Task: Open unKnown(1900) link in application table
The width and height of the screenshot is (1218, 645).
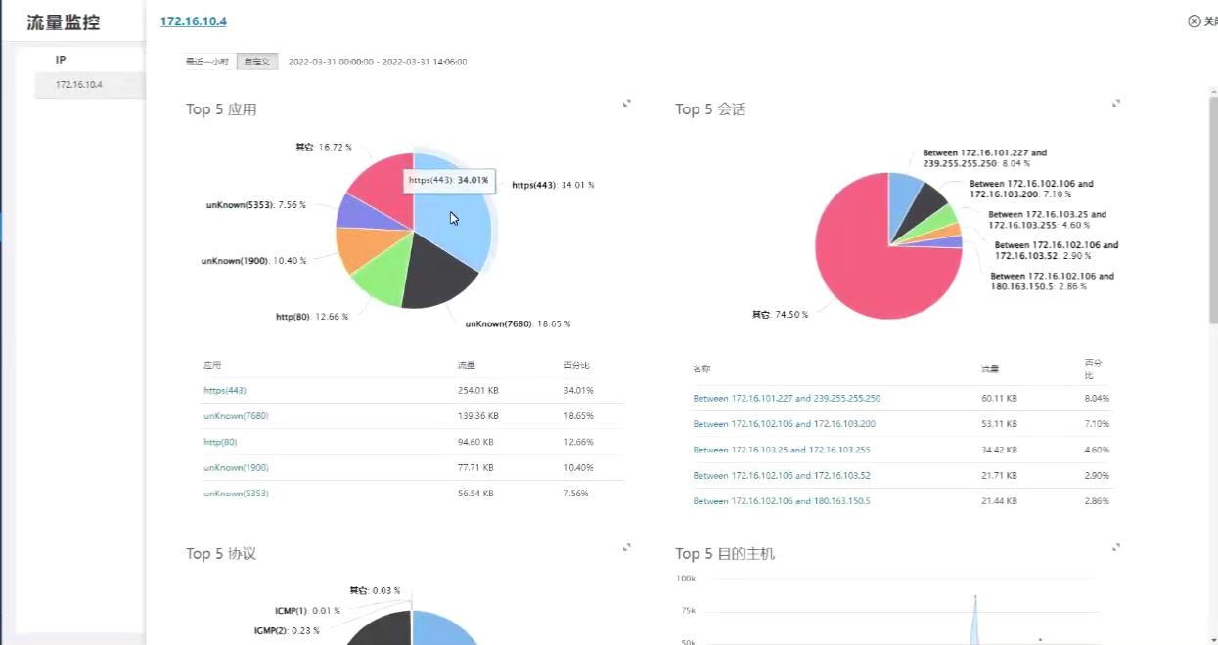Action: tap(236, 468)
